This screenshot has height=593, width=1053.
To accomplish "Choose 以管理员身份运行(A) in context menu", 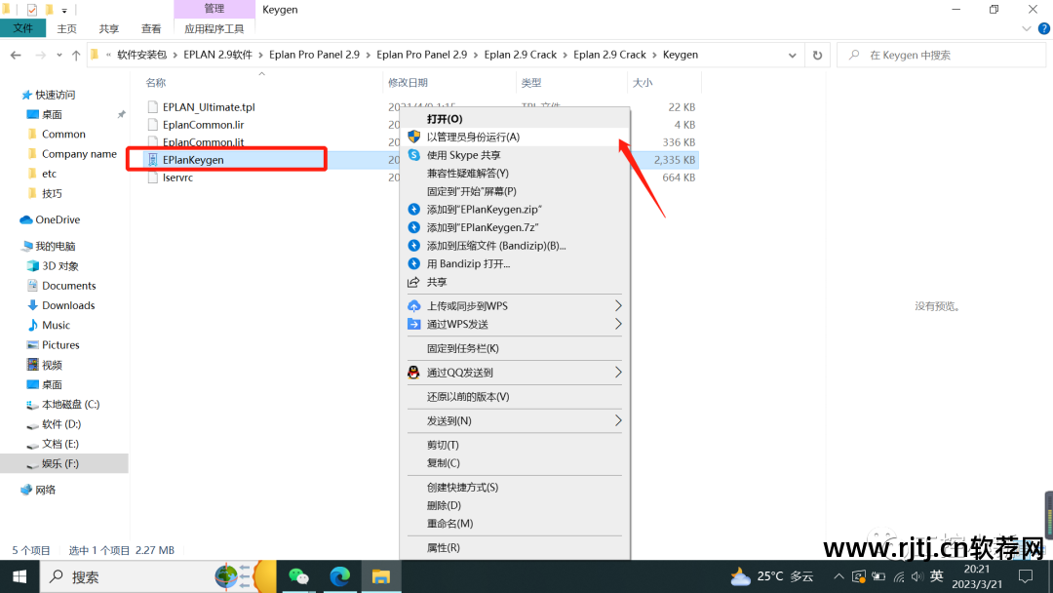I will point(515,137).
